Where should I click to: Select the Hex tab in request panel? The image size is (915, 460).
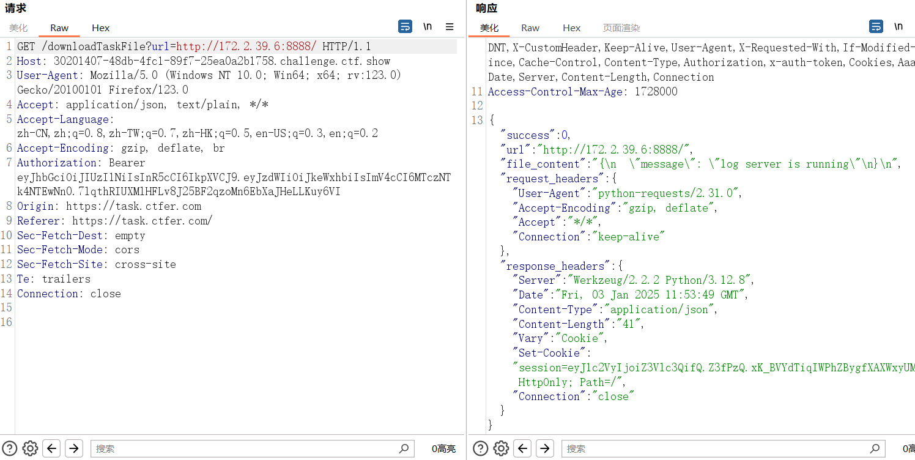tap(101, 28)
